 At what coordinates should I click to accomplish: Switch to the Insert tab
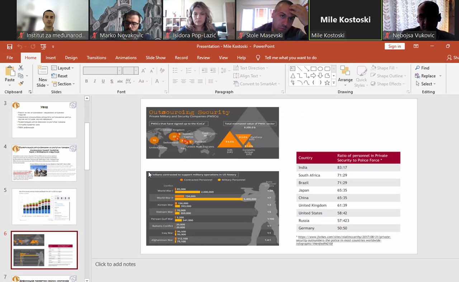tap(51, 58)
